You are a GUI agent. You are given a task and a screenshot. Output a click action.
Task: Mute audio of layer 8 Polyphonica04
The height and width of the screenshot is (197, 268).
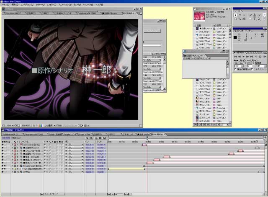click(x=5, y=166)
